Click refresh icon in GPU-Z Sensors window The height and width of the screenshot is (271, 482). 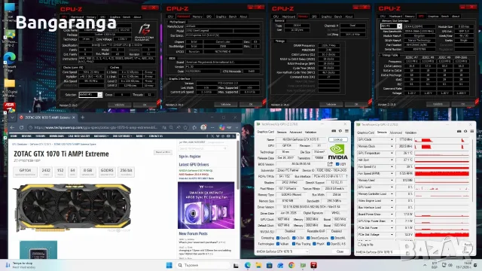(x=465, y=131)
